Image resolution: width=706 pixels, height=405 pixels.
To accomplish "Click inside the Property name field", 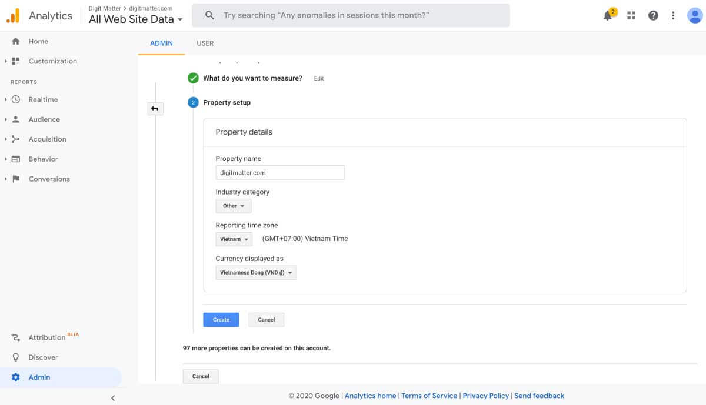I will (x=280, y=172).
